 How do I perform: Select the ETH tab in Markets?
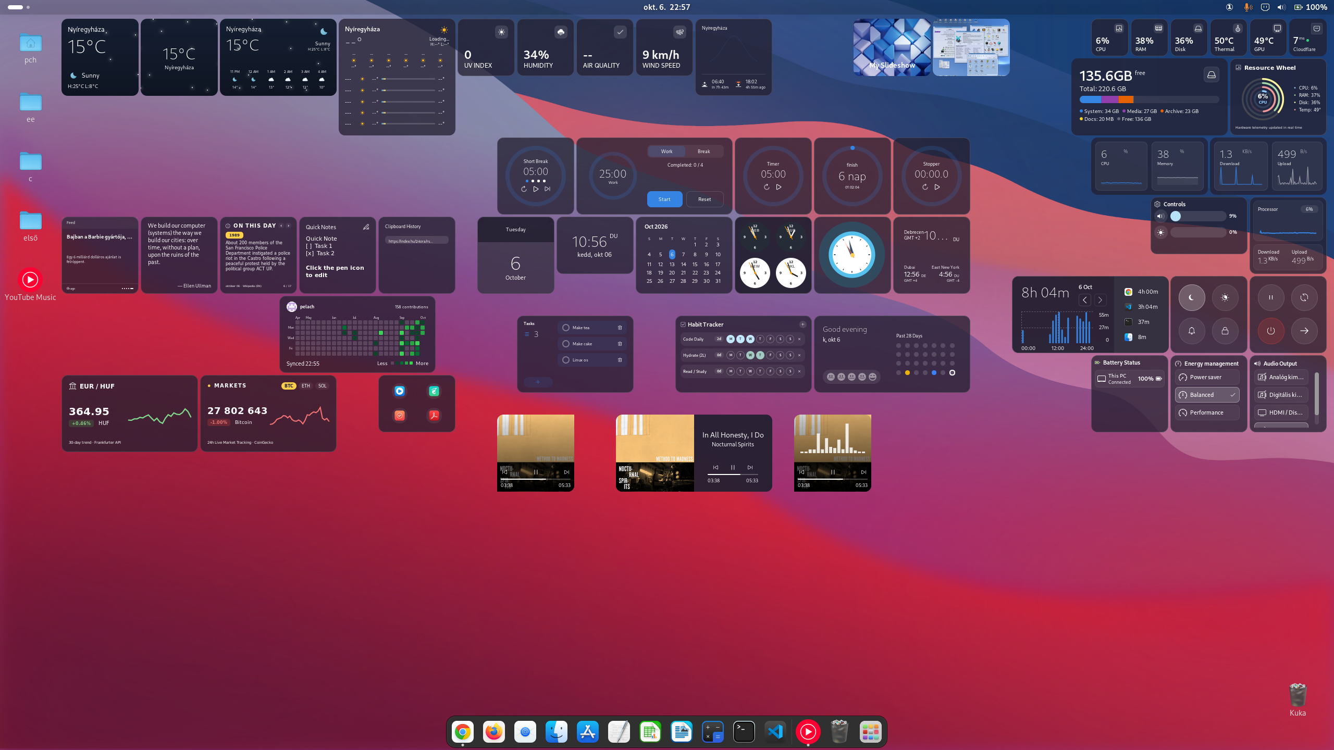[305, 386]
